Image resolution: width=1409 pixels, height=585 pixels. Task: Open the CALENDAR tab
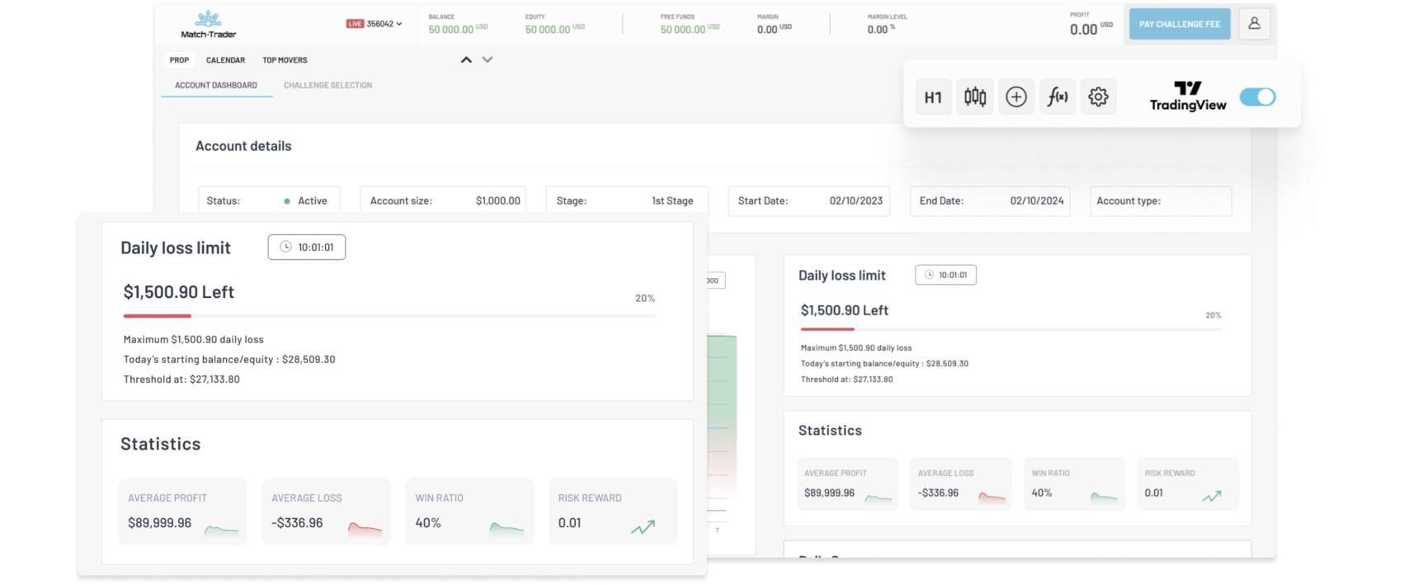point(225,60)
